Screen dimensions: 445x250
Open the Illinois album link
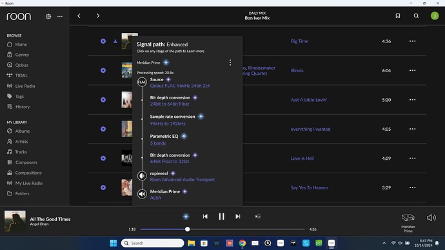(297, 71)
